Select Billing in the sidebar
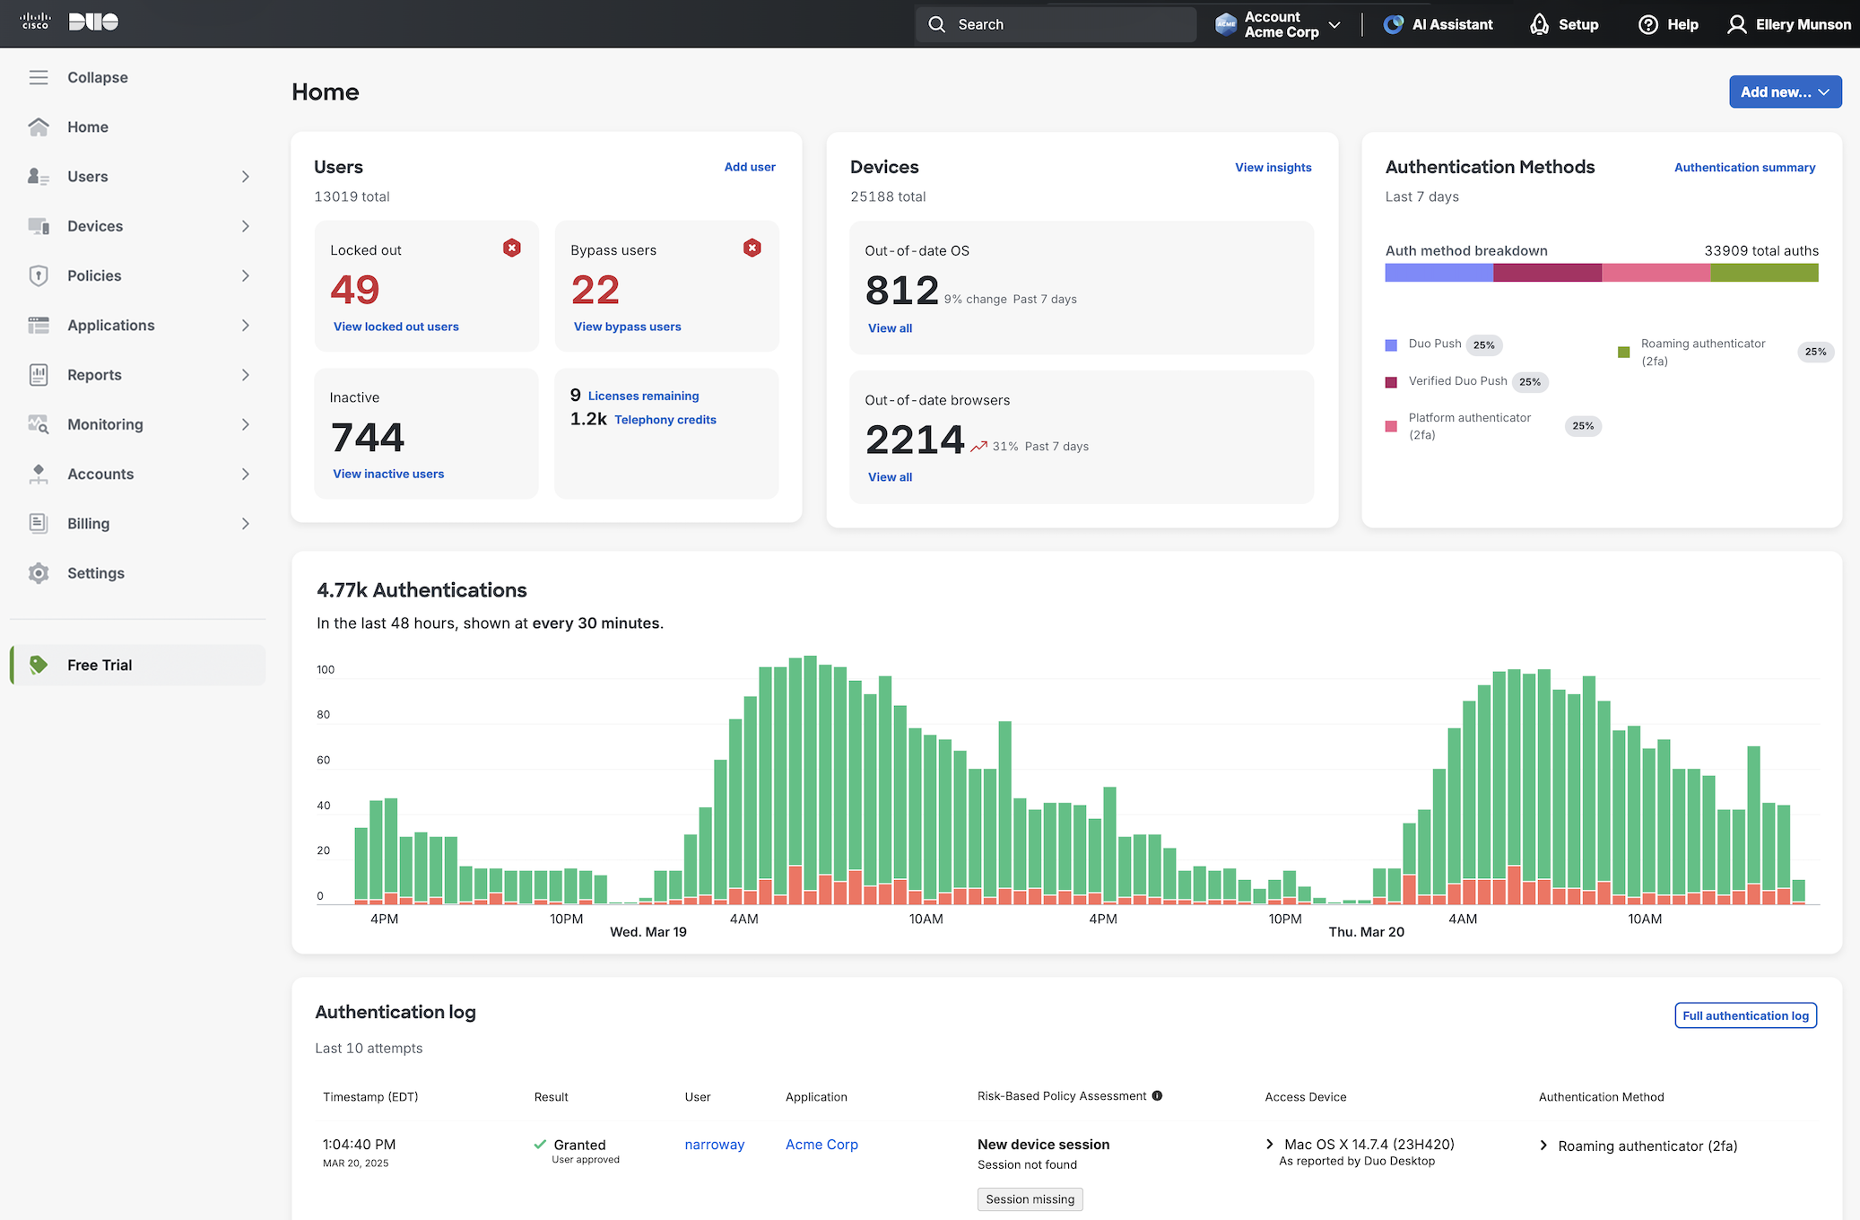1860x1220 pixels. point(90,523)
